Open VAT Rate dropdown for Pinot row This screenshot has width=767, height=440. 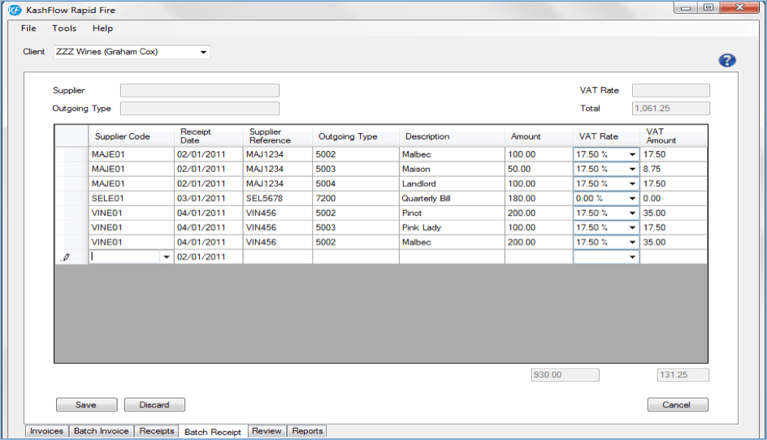(632, 213)
